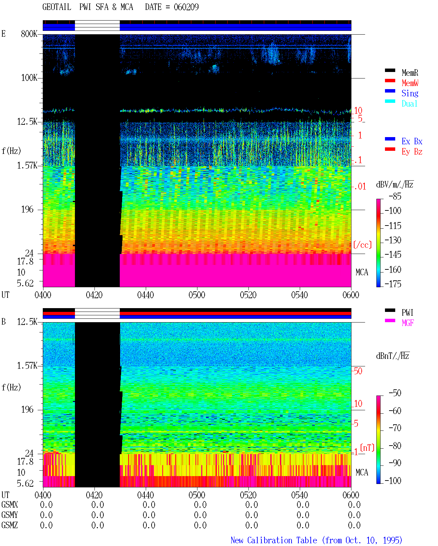Click the Ey Bz legend label
This screenshot has height=546, width=438.
click(x=412, y=151)
